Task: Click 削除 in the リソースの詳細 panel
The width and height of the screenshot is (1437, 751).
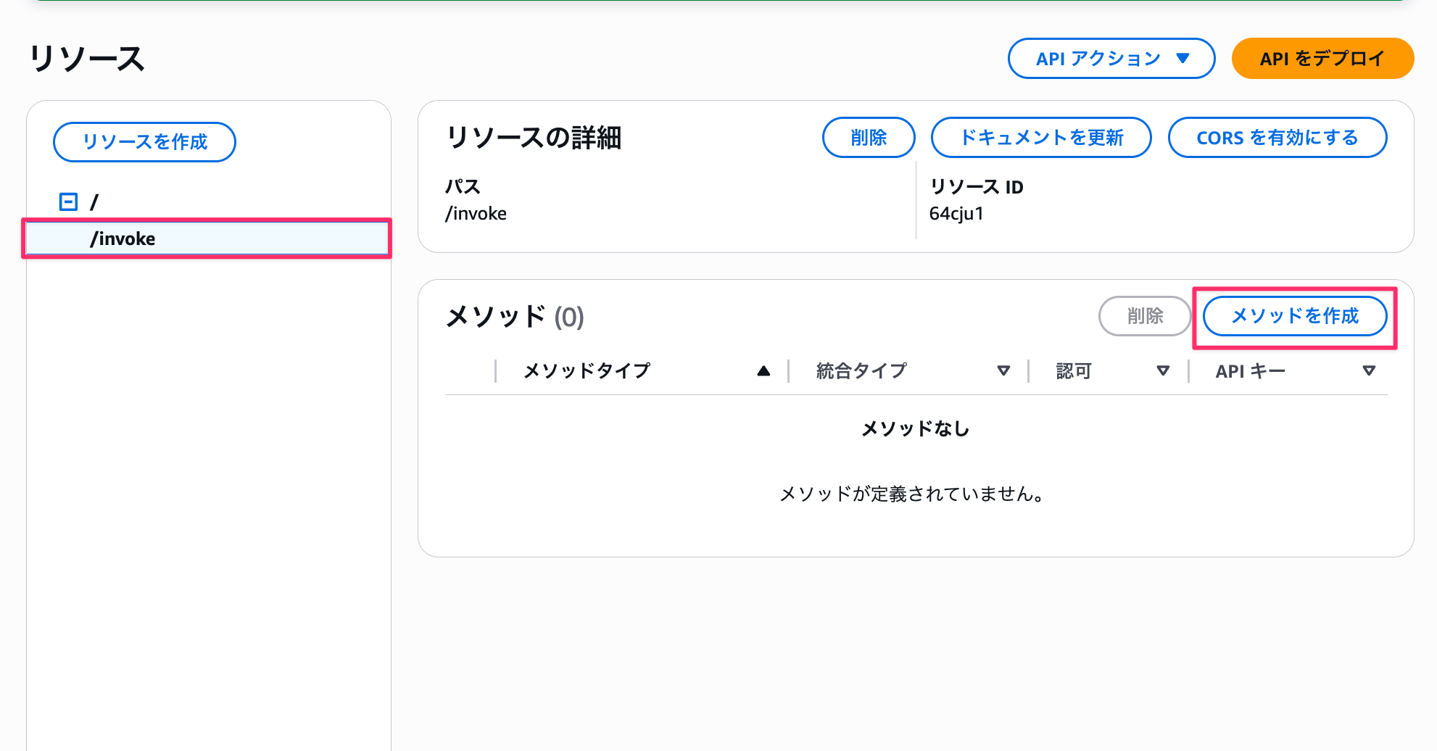Action: coord(869,138)
